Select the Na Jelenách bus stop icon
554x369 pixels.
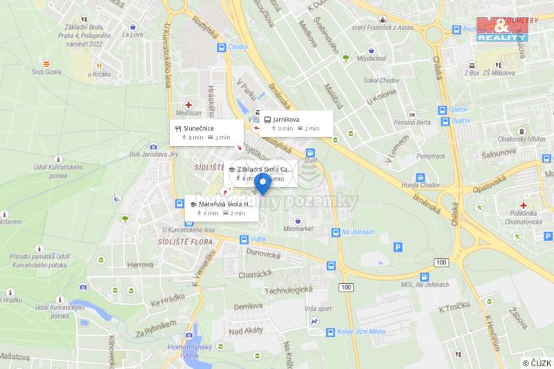pos(335,233)
